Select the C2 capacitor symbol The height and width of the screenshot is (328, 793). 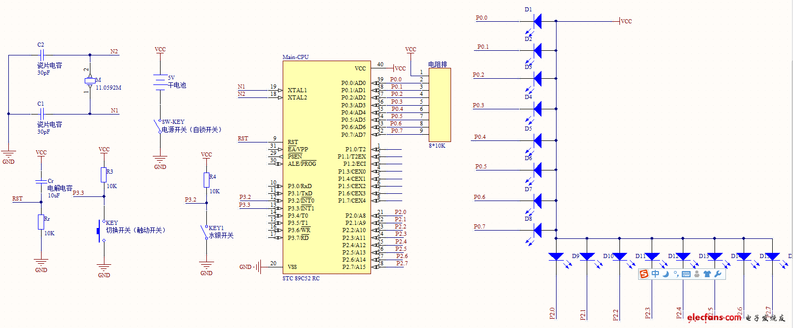pos(43,54)
